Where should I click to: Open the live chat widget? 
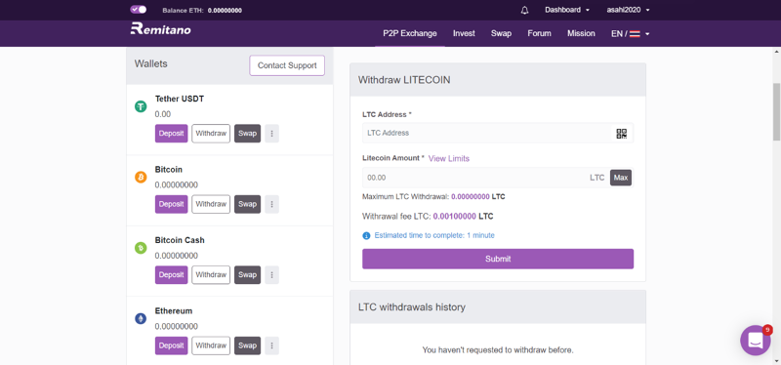(x=755, y=340)
